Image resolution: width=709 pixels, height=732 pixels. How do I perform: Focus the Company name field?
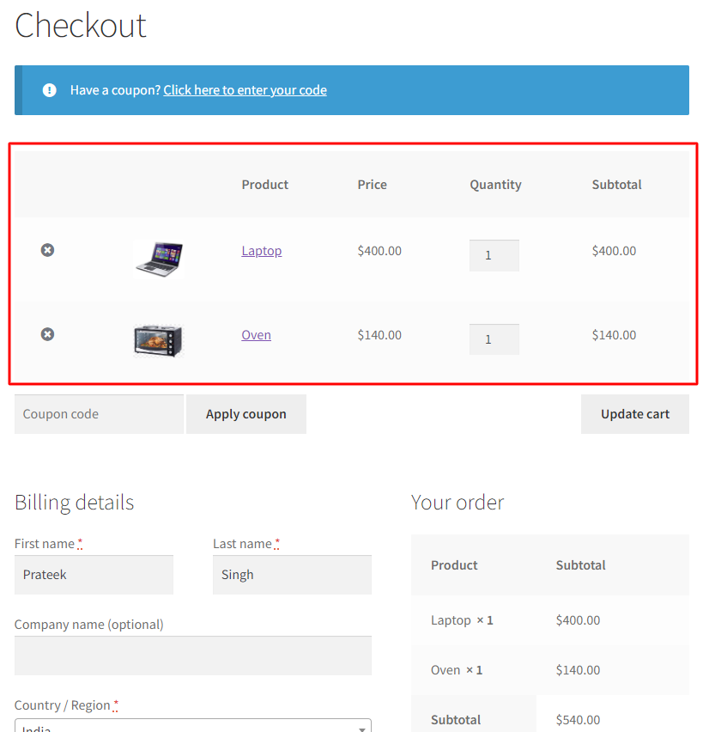click(x=193, y=656)
